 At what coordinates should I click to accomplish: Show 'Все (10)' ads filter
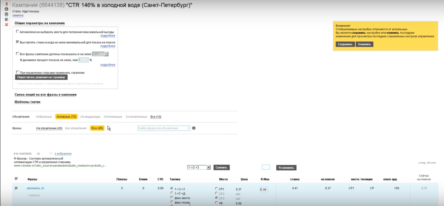point(156,117)
